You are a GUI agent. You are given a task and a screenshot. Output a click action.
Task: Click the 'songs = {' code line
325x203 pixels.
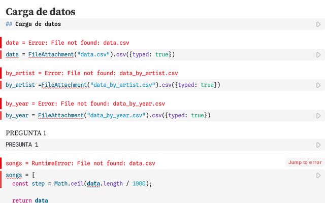pyautogui.click(x=20, y=175)
